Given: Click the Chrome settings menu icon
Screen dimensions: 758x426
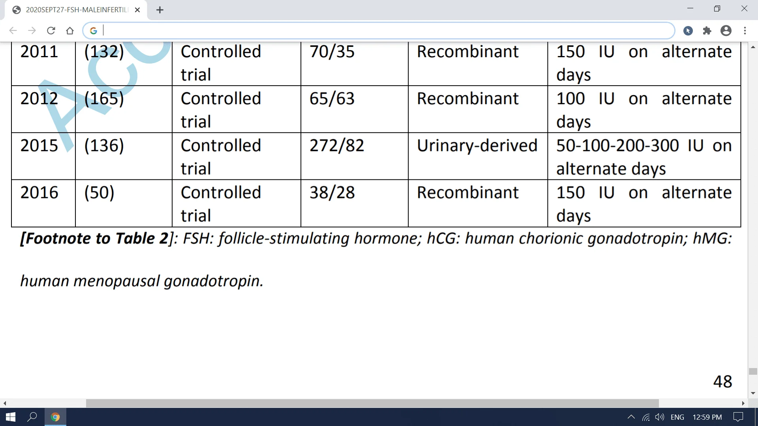Looking at the screenshot, I should (745, 30).
